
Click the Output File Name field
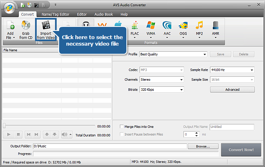232,127
